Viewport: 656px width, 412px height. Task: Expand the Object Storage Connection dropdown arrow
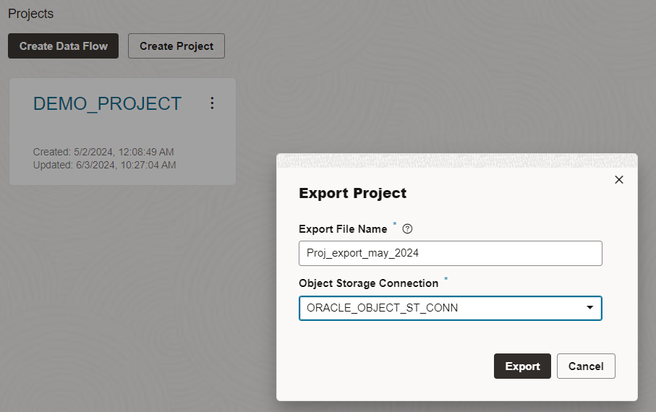590,308
